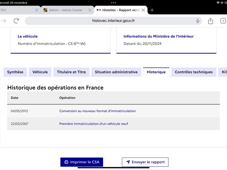Screen dimensions: 227x170
Task: Click the Date column header
Action: pos(15,98)
